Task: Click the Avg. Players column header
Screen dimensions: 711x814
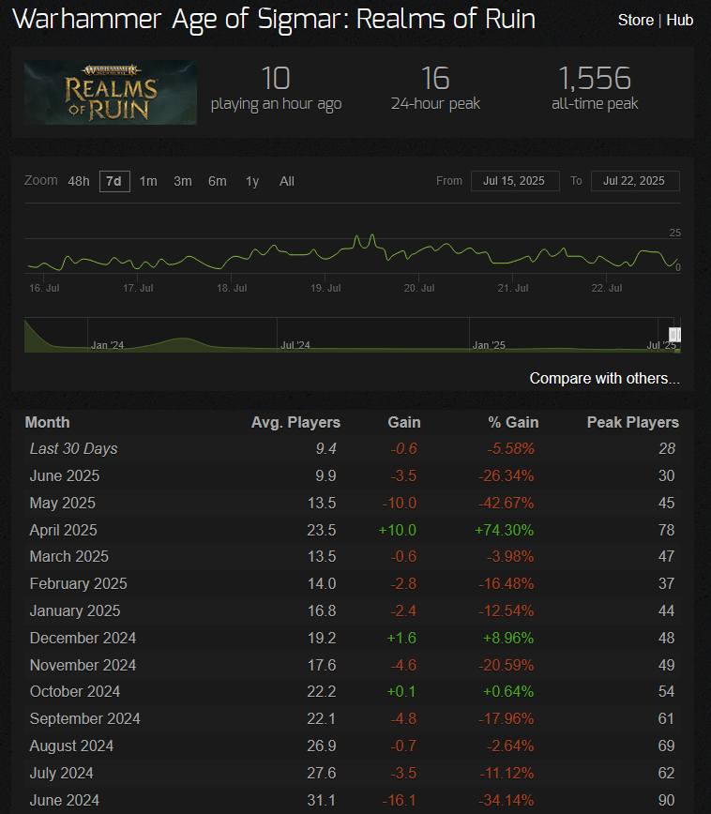Action: [295, 422]
